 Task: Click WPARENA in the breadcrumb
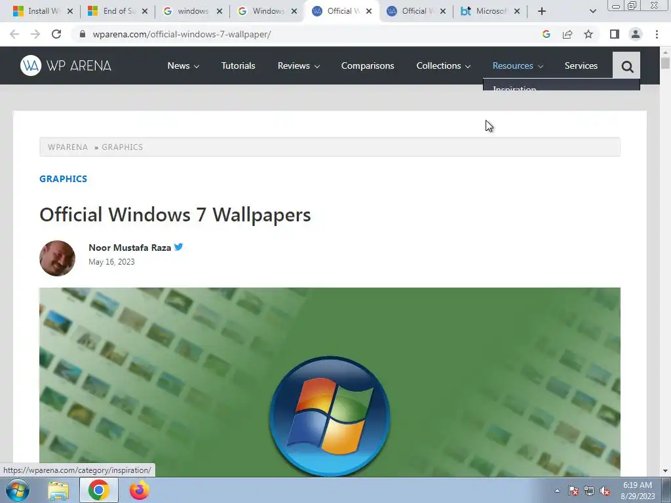67,147
